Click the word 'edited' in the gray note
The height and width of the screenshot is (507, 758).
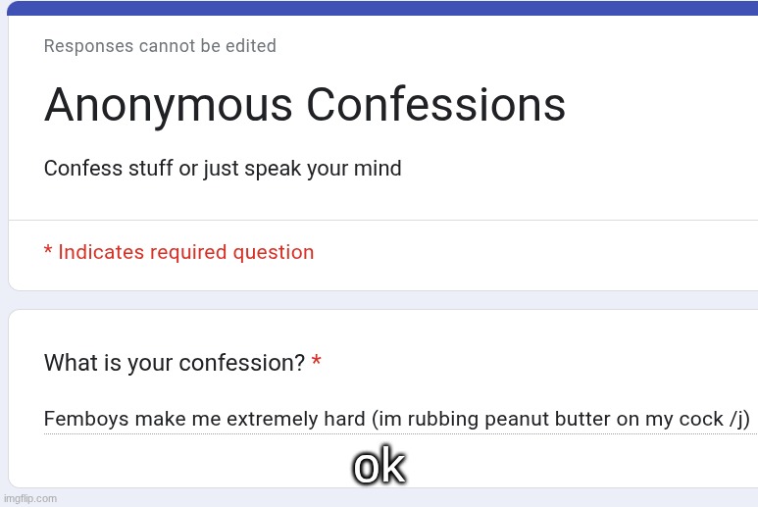coord(251,46)
